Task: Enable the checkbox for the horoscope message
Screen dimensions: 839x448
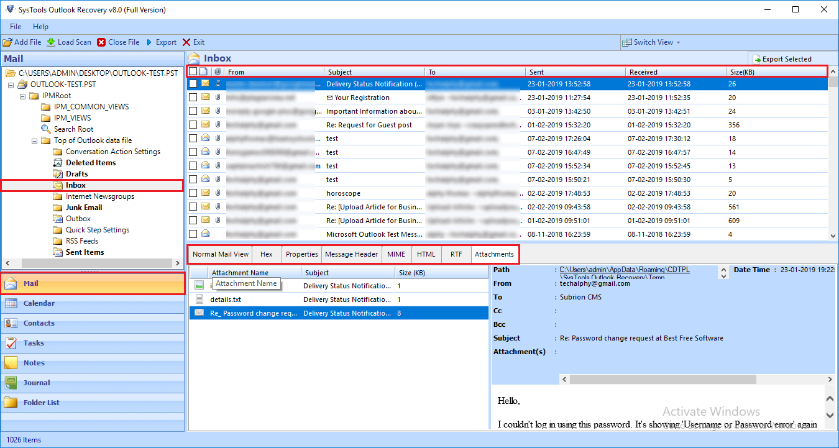Action: (x=193, y=193)
